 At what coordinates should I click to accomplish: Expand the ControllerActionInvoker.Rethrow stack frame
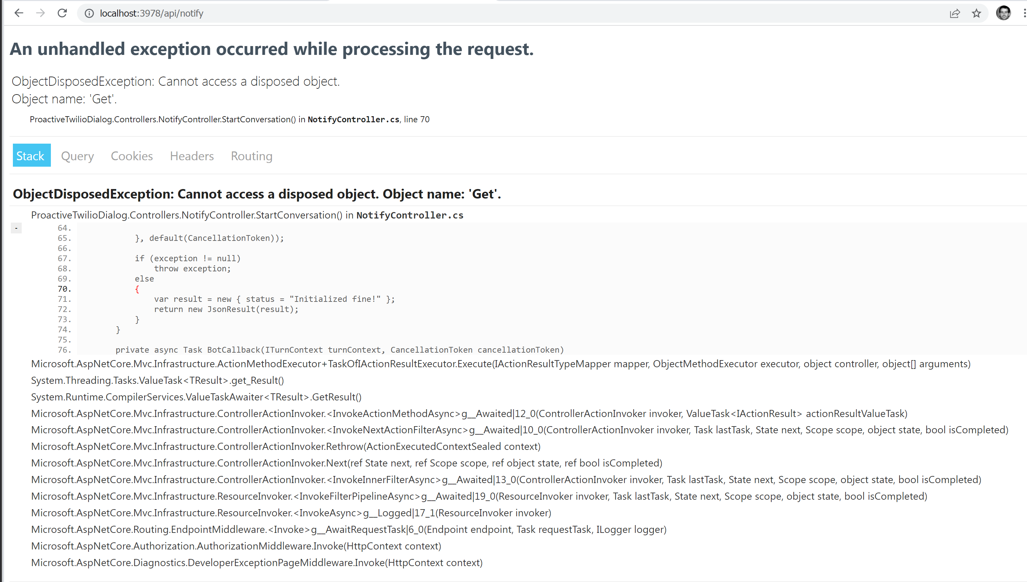[285, 446]
